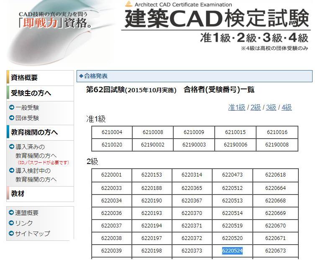The width and height of the screenshot is (318, 260).
Task: Open the 教育機関の方へ menu section
Action: tap(40, 132)
